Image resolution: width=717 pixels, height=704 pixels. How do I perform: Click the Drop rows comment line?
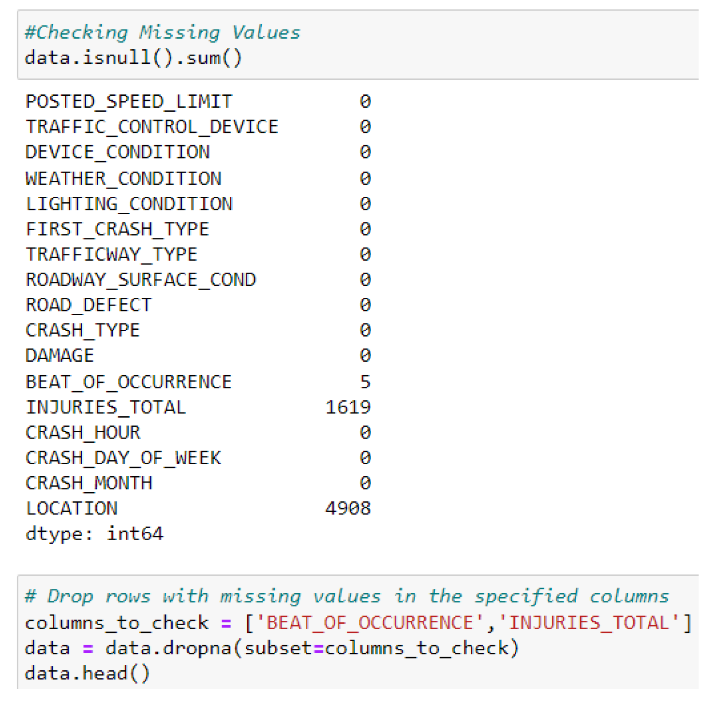[347, 597]
